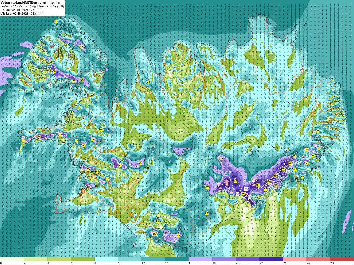354x265 pixels.
Task: Click the pale cyan 8–10 legend swatch
Action: [106, 259]
